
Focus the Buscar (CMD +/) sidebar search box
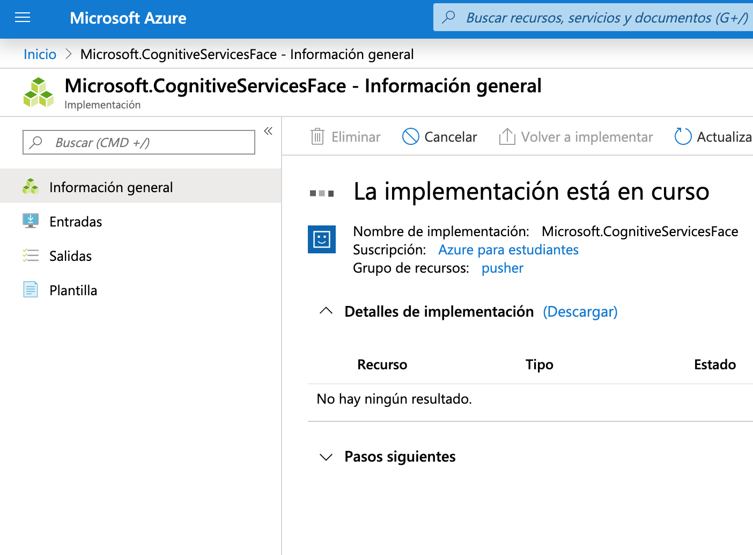139,142
